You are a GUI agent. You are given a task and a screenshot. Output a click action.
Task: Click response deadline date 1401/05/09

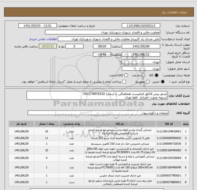(141, 46)
